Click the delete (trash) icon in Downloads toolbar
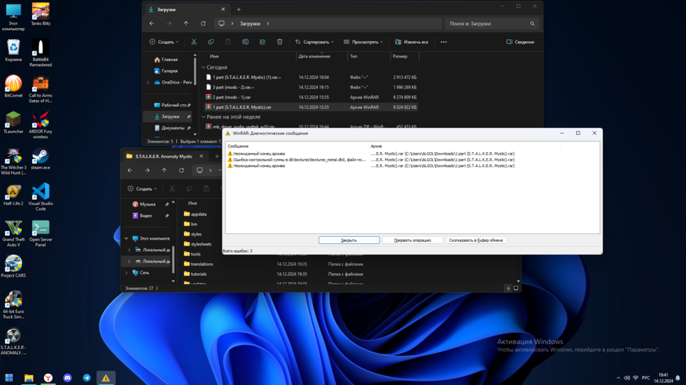Screen dimensions: 686x385 [279, 42]
